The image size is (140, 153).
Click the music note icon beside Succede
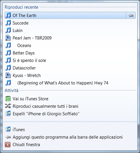coord(8,23)
